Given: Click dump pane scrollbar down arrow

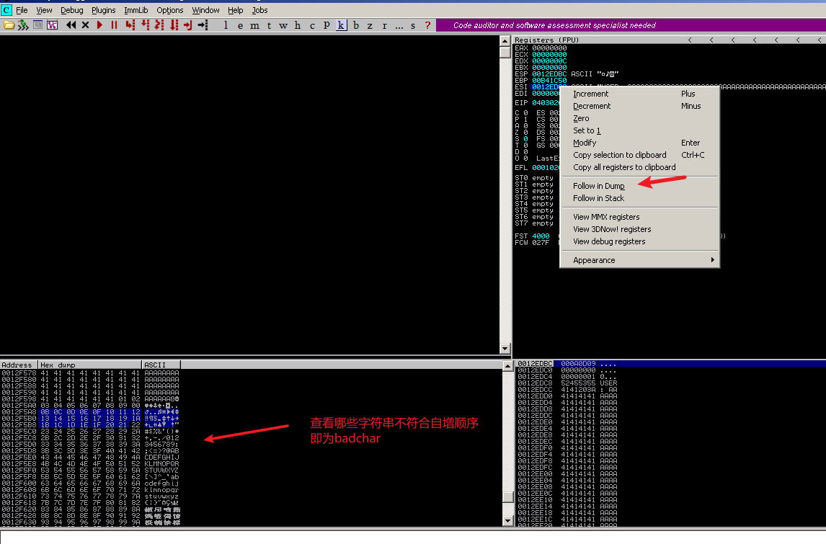Looking at the screenshot, I should (x=508, y=521).
